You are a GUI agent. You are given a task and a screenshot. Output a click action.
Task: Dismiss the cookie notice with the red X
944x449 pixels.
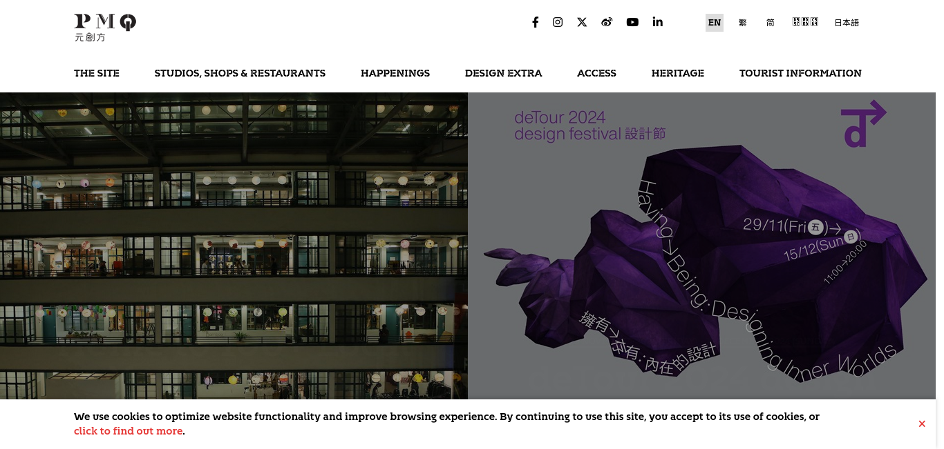[x=922, y=423]
